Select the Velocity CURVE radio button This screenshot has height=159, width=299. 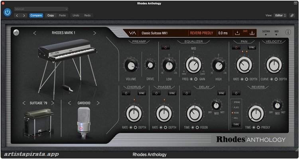click(271, 79)
